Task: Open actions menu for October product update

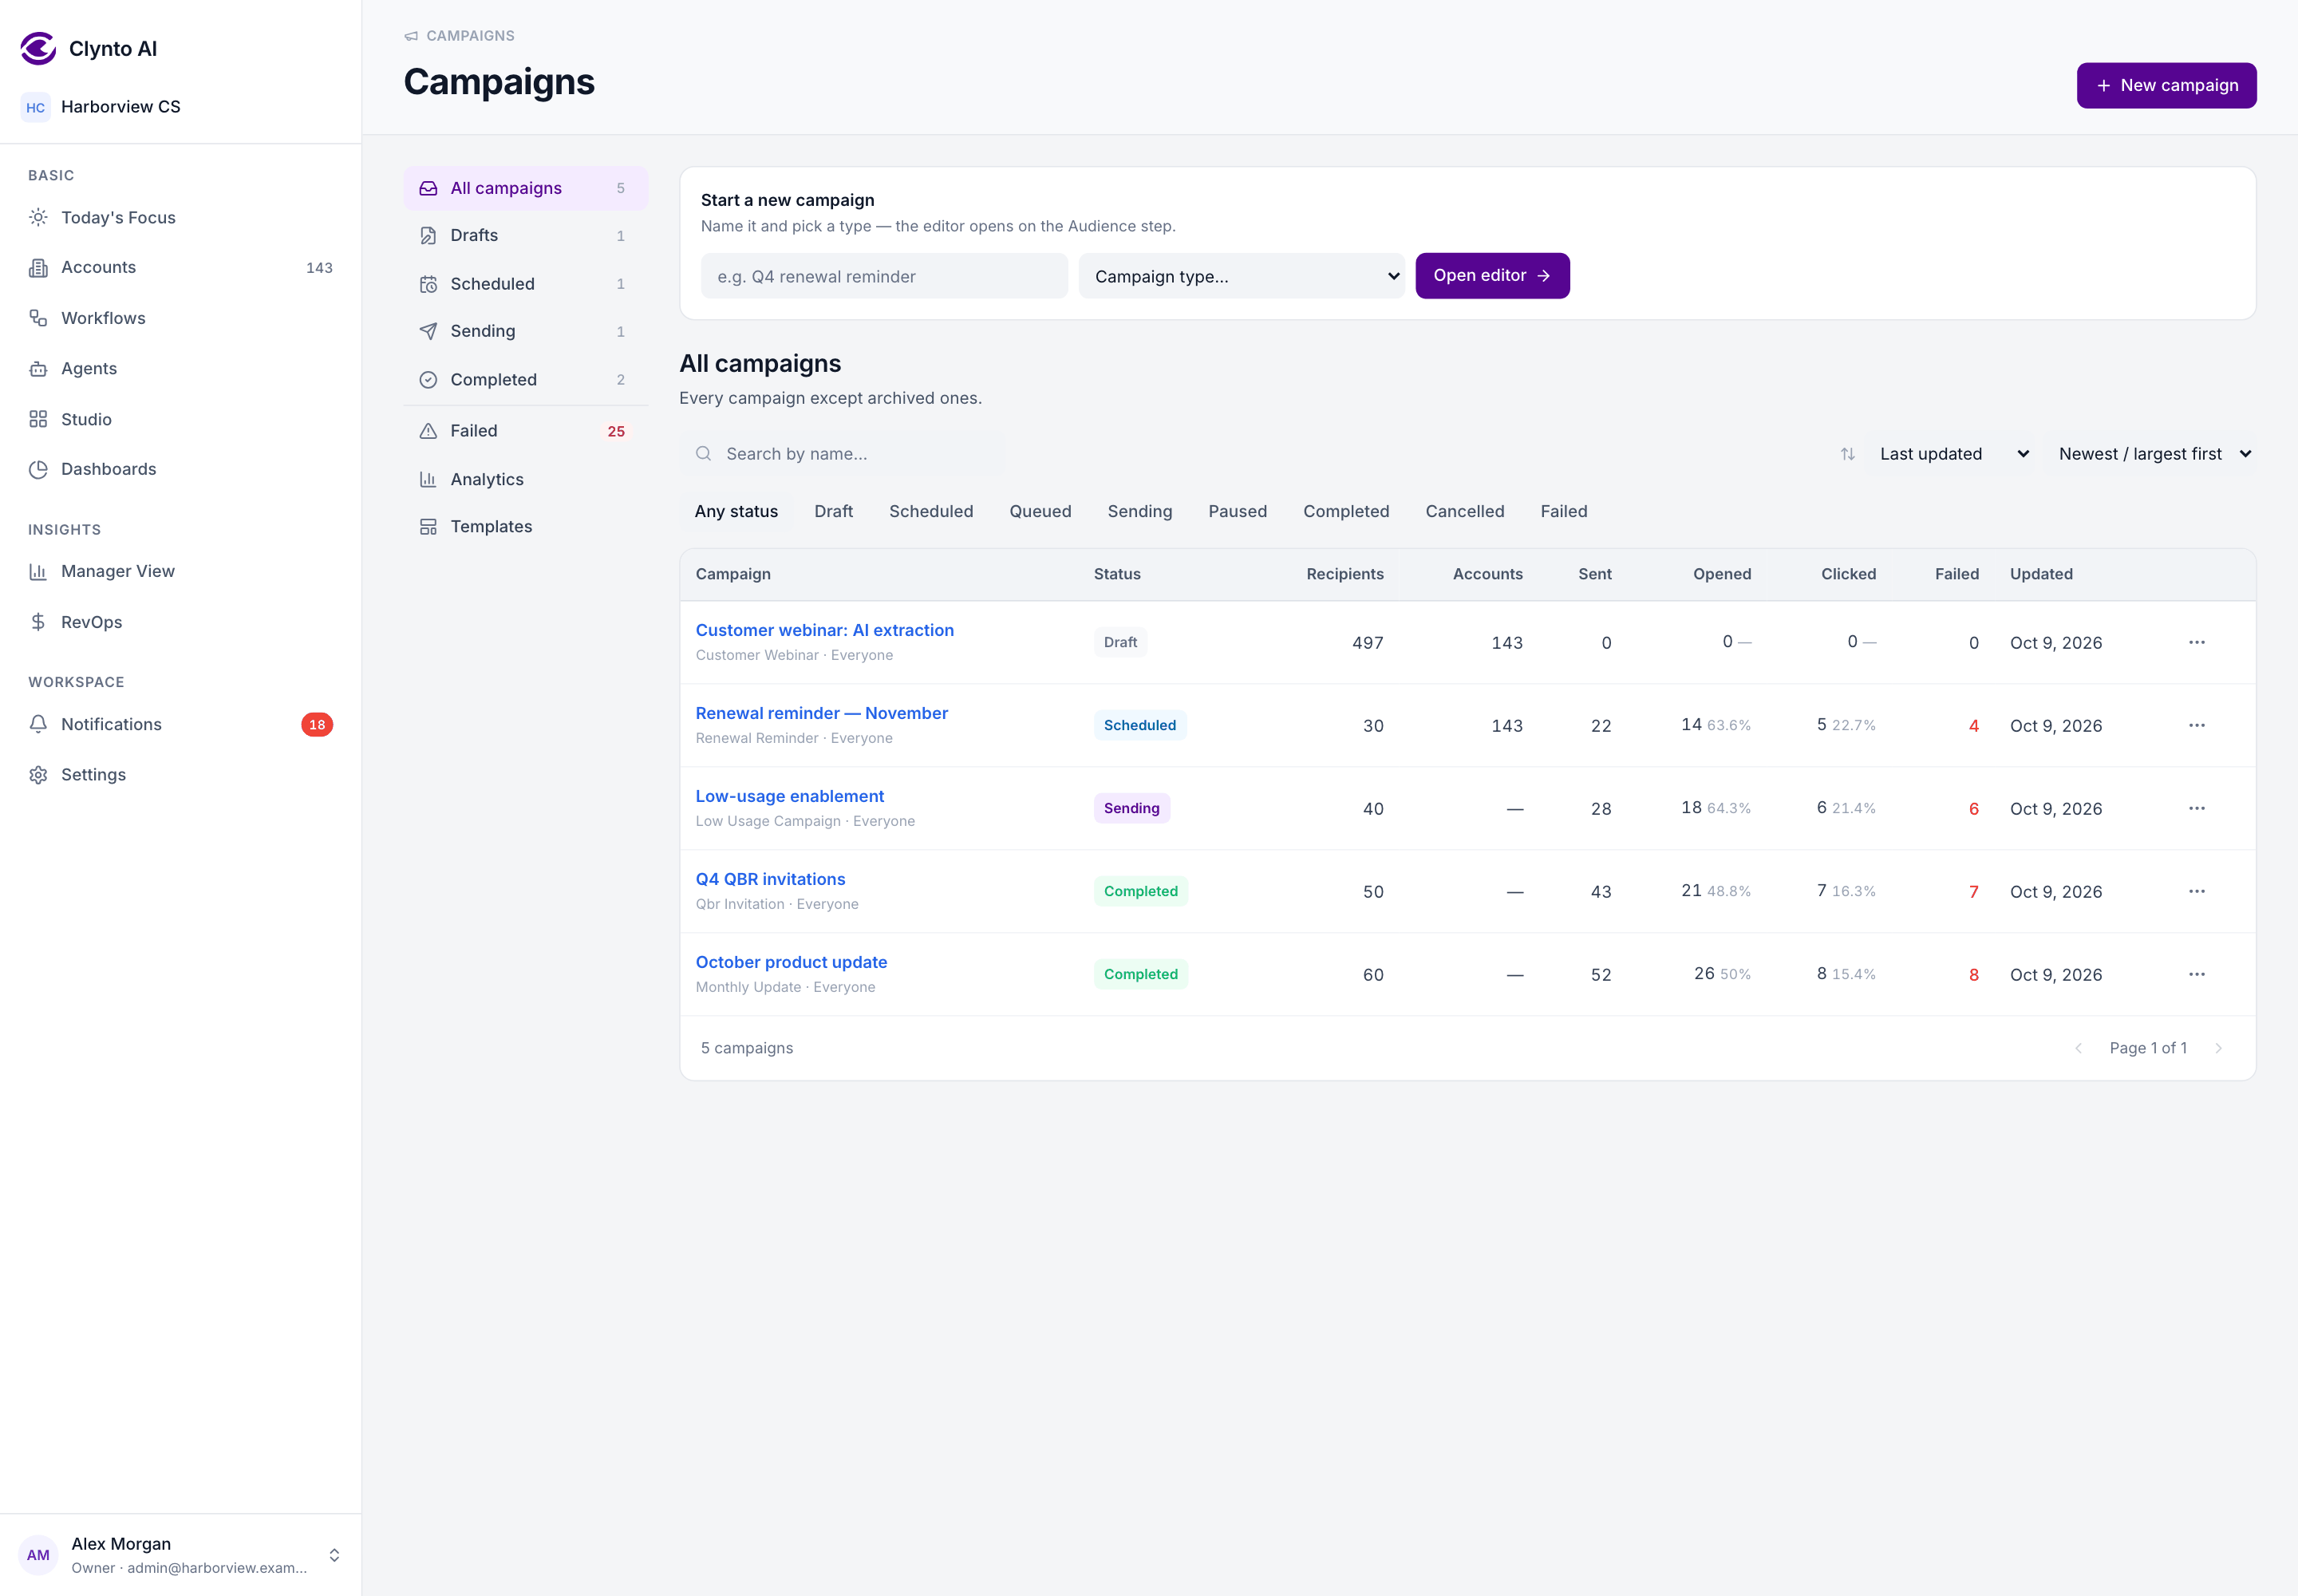Action: click(2197, 974)
